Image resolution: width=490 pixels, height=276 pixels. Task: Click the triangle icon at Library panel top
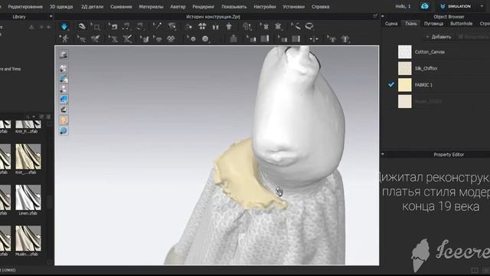[31, 28]
